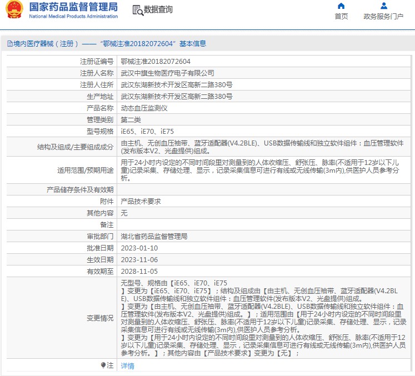Click the product name 动态血压监测仪
415x376 pixels.
point(144,108)
